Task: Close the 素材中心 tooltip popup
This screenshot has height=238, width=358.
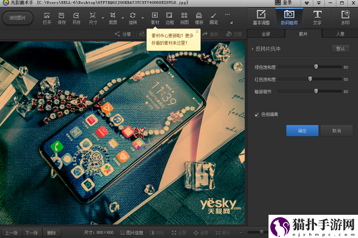Action: [197, 32]
